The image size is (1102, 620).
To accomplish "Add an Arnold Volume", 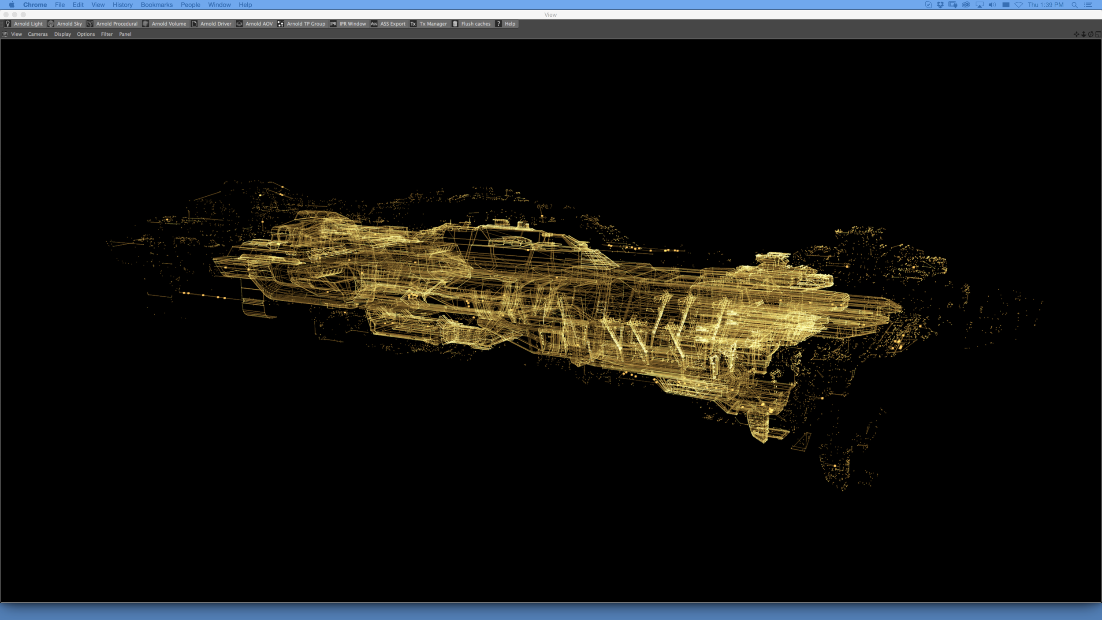I will (x=145, y=24).
